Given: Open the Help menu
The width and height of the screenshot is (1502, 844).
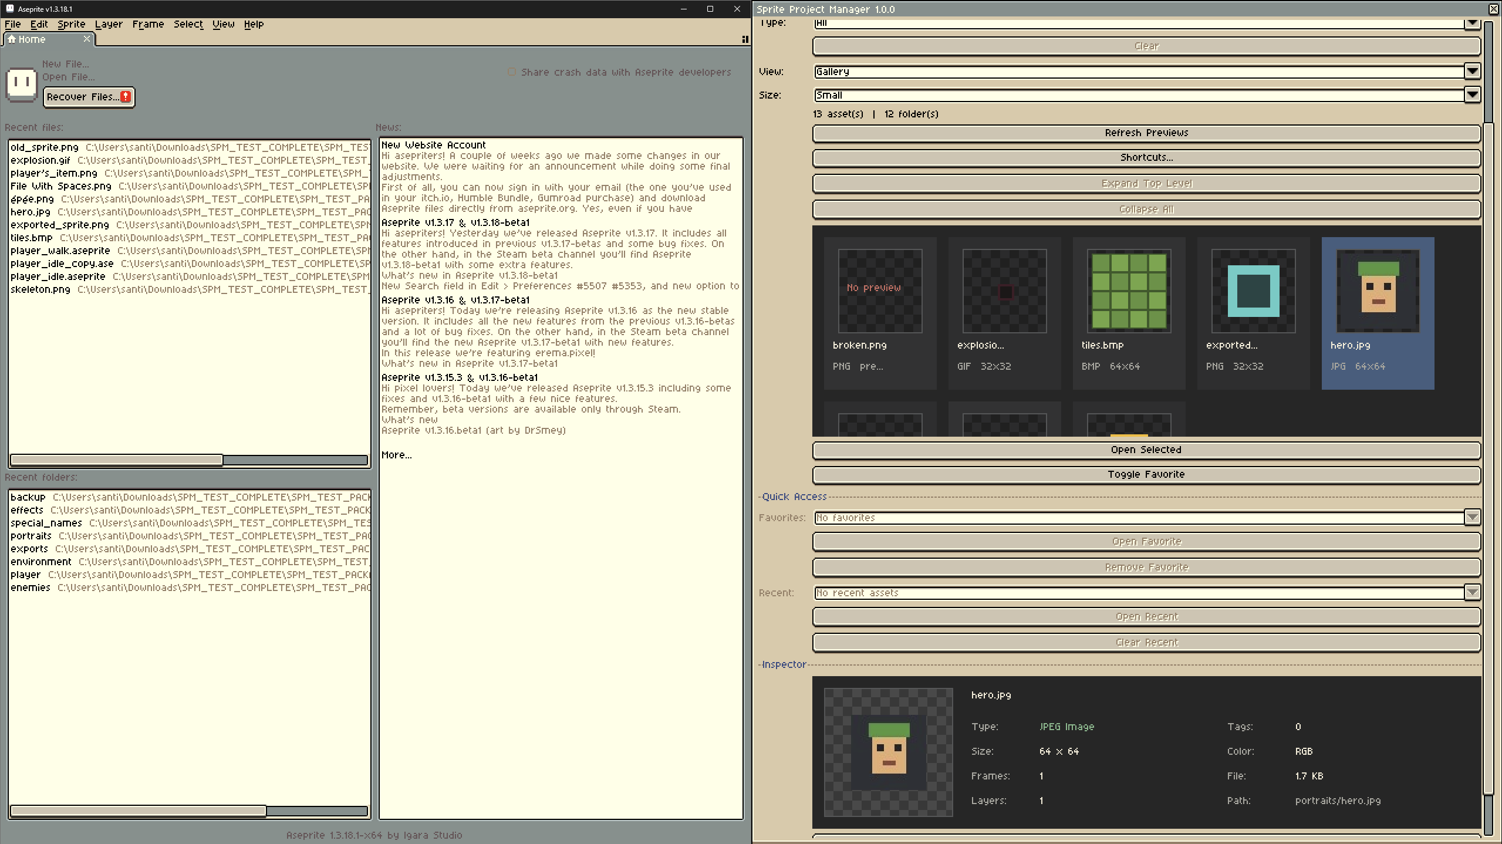Looking at the screenshot, I should pos(254,24).
